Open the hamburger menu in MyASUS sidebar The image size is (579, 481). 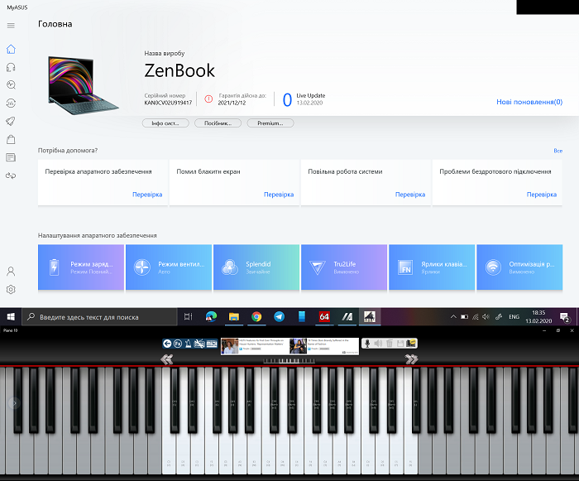[11, 26]
